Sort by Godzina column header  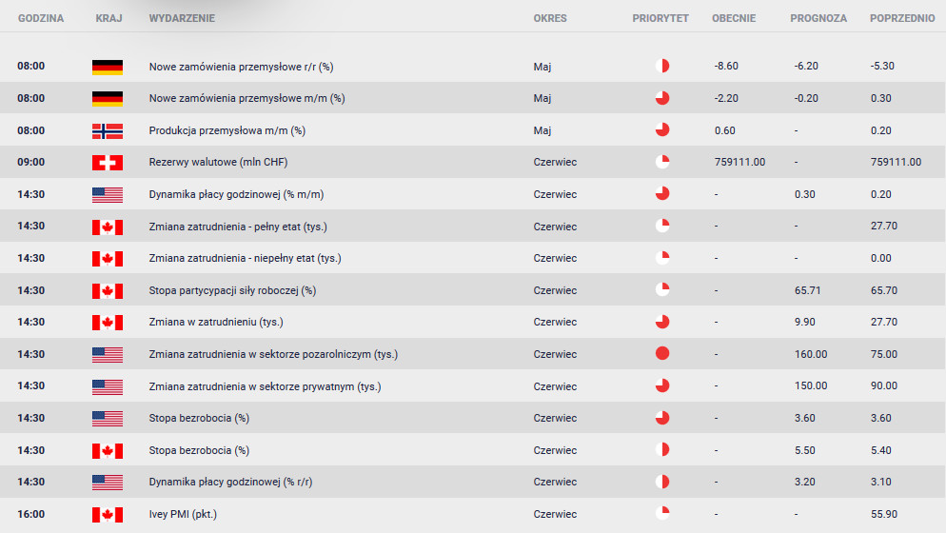[41, 18]
